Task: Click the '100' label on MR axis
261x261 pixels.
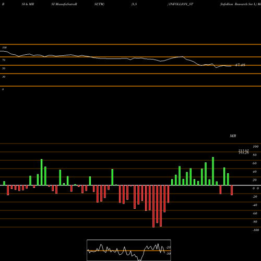Action: pyautogui.click(x=256, y=147)
